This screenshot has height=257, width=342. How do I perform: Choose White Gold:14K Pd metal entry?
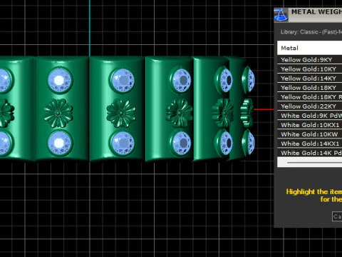coord(309,153)
